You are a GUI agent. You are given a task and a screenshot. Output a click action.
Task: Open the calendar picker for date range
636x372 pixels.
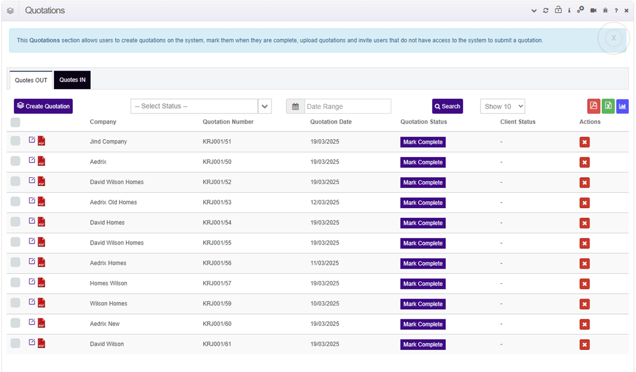click(295, 106)
